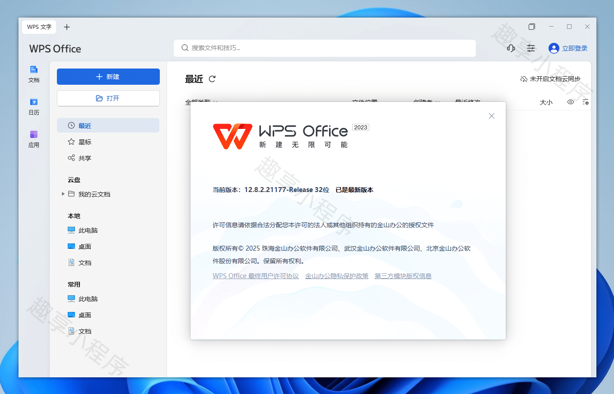The width and height of the screenshot is (614, 394).
Task: Select 最近 in the navigation list
Action: (108, 125)
